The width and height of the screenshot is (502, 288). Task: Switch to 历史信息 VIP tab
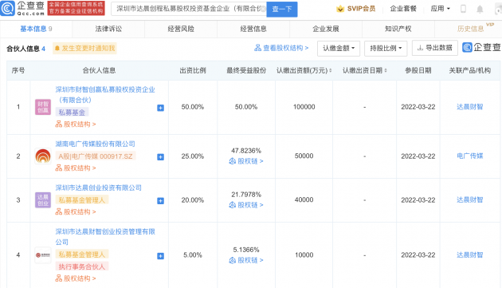(x=471, y=29)
